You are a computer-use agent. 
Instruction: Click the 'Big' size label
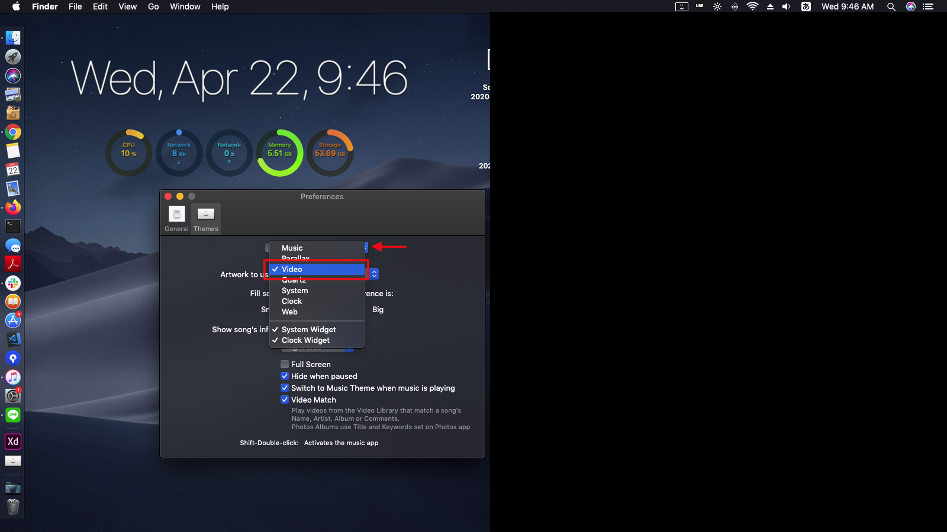378,309
